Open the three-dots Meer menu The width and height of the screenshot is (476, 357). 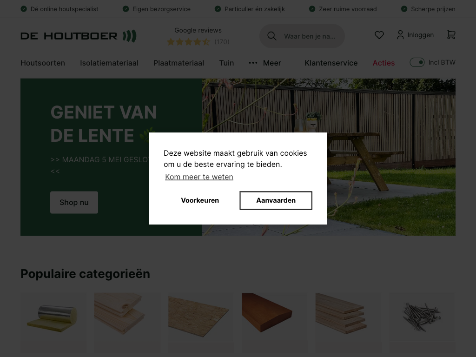[264, 63]
